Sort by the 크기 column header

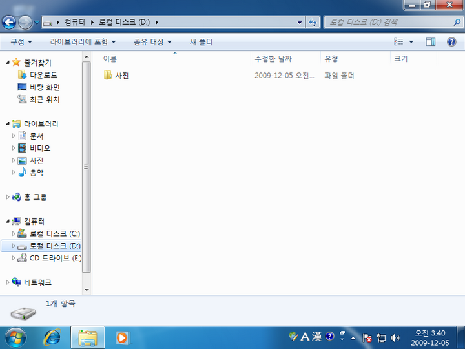[413, 58]
